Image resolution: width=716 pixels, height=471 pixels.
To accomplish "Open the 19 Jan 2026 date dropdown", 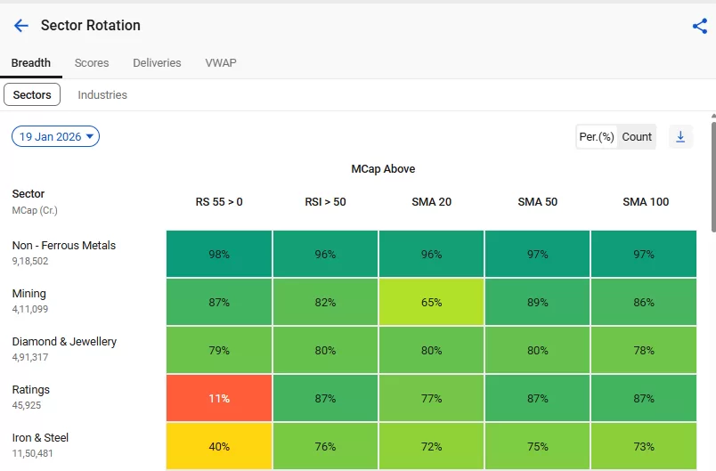I will [x=55, y=136].
